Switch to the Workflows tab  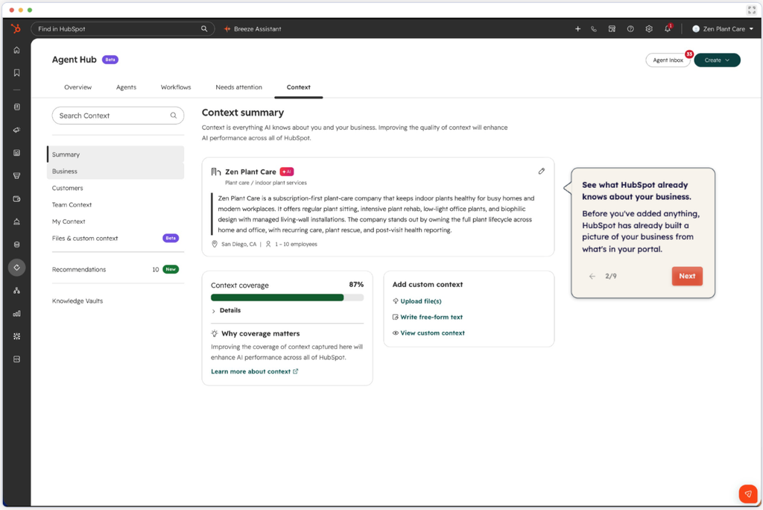coord(176,87)
